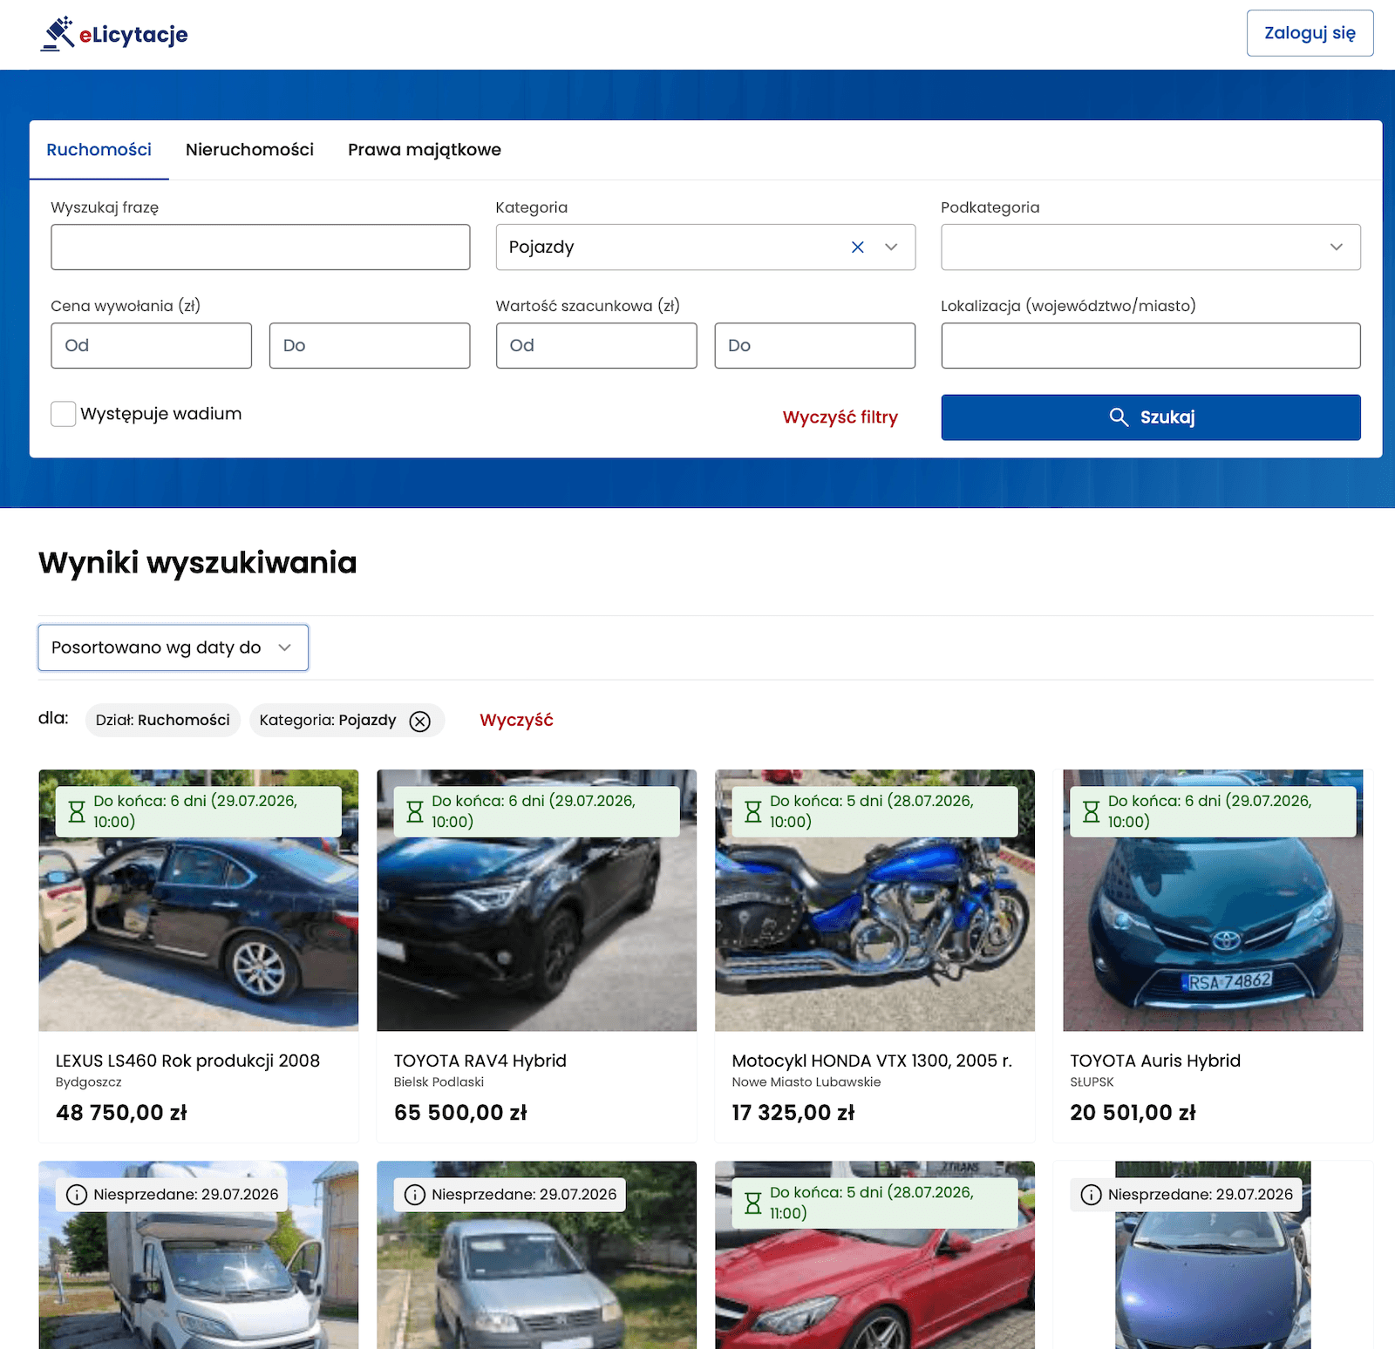This screenshot has height=1349, width=1395.
Task: Click price 20 501,00 zł
Action: [1133, 1113]
